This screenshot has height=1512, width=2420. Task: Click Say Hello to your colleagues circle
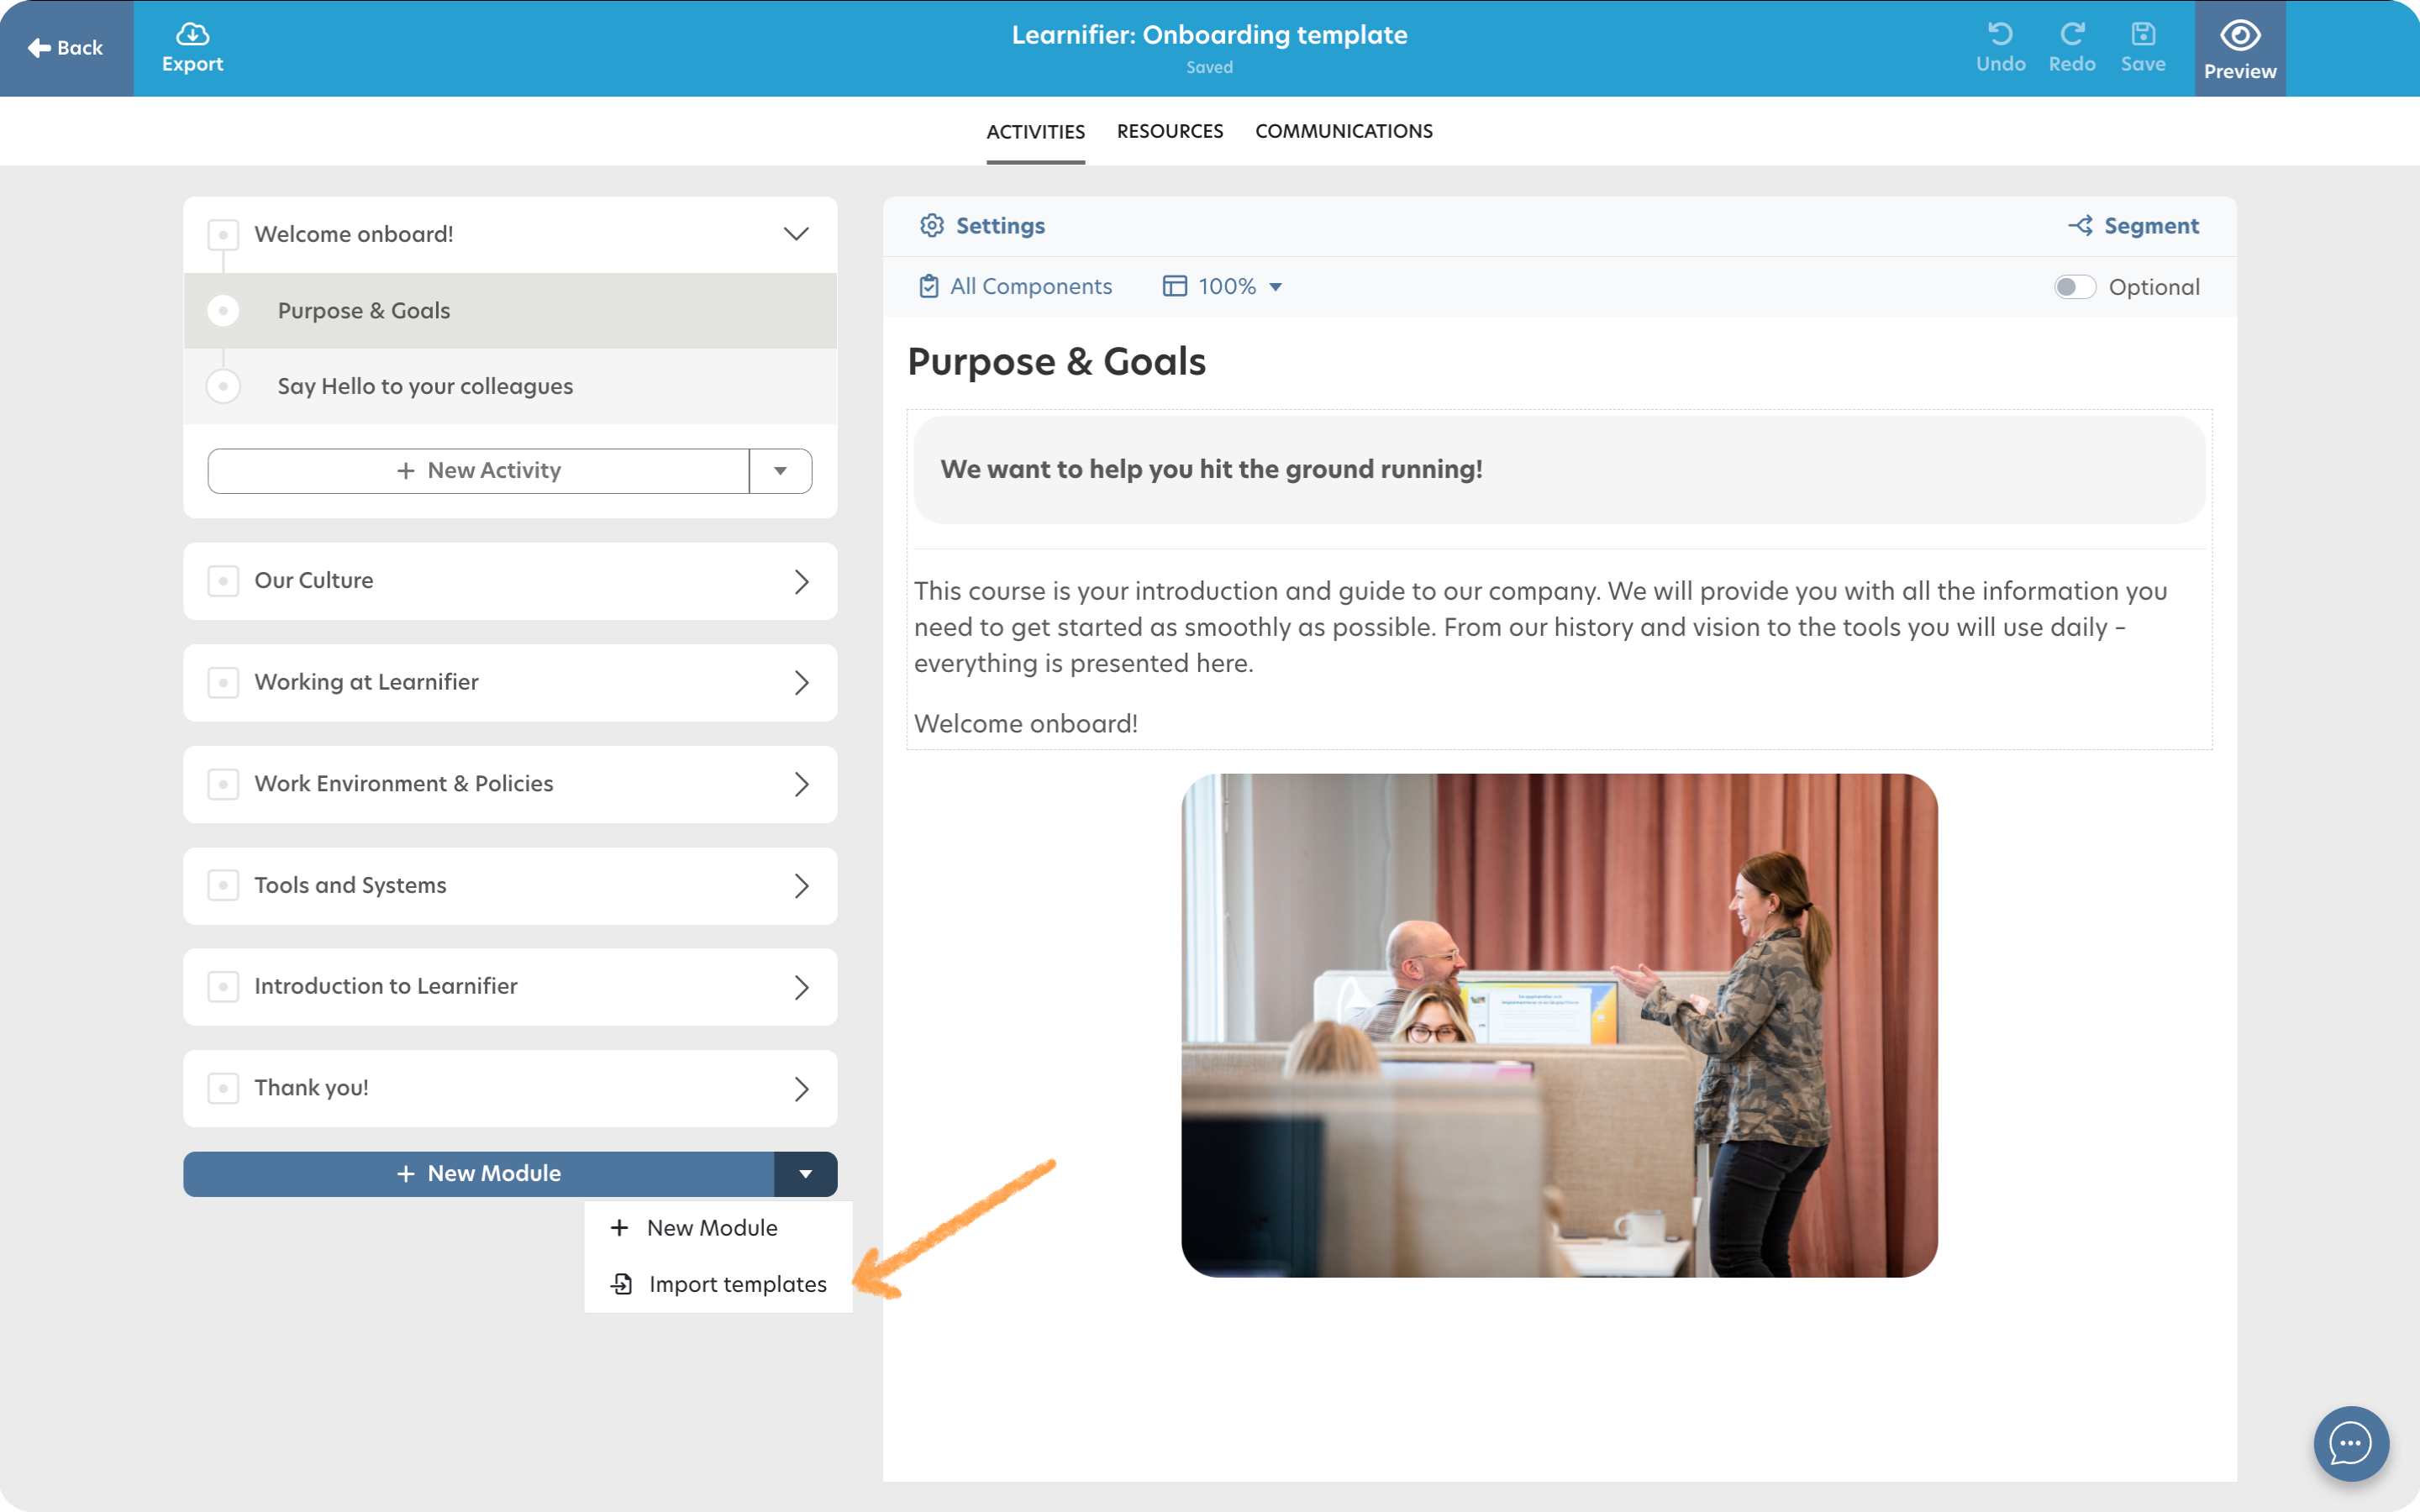point(223,386)
